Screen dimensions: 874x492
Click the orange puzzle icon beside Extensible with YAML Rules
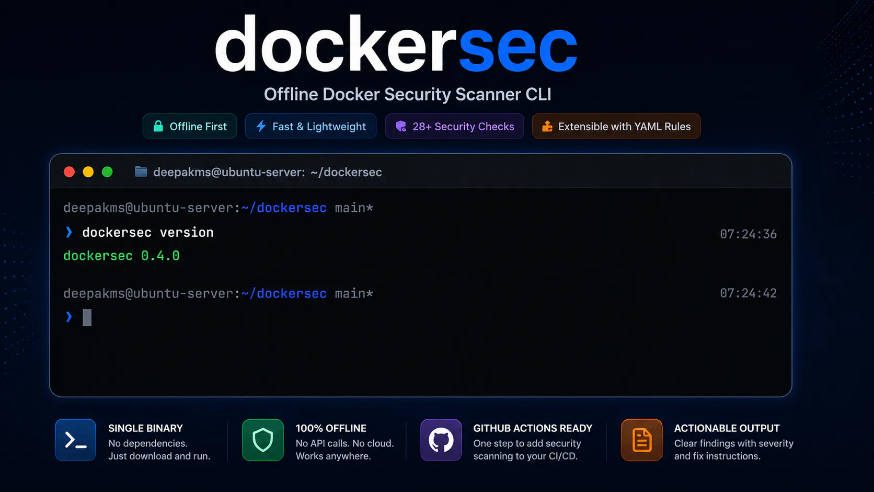[x=547, y=126]
